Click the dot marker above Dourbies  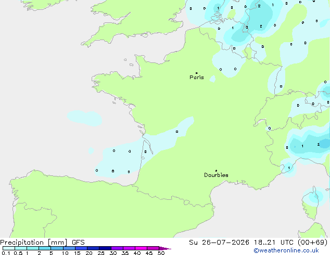[x=216, y=171]
